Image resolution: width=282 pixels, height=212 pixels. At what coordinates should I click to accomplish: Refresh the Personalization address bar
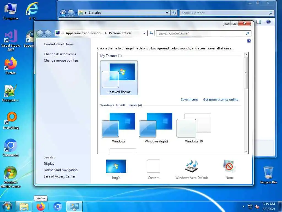(151, 33)
